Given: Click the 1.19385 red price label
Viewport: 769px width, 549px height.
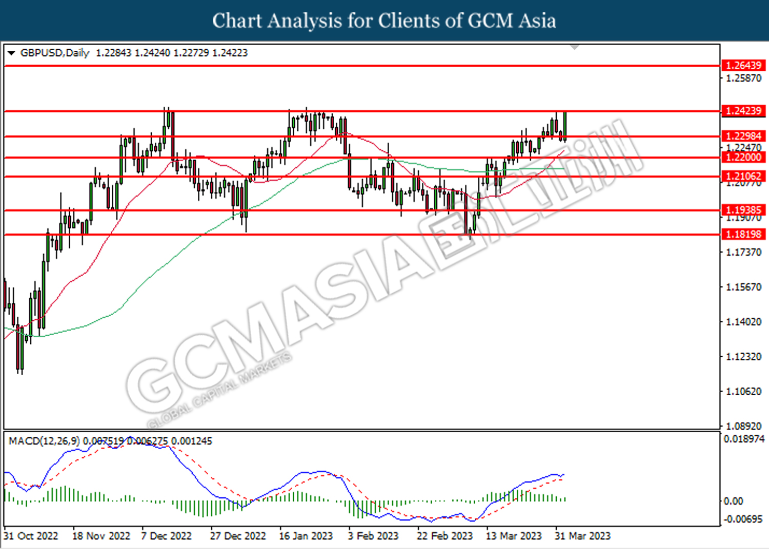Looking at the screenshot, I should (743, 210).
